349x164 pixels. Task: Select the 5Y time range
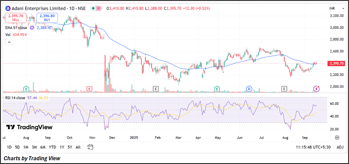pos(70,147)
